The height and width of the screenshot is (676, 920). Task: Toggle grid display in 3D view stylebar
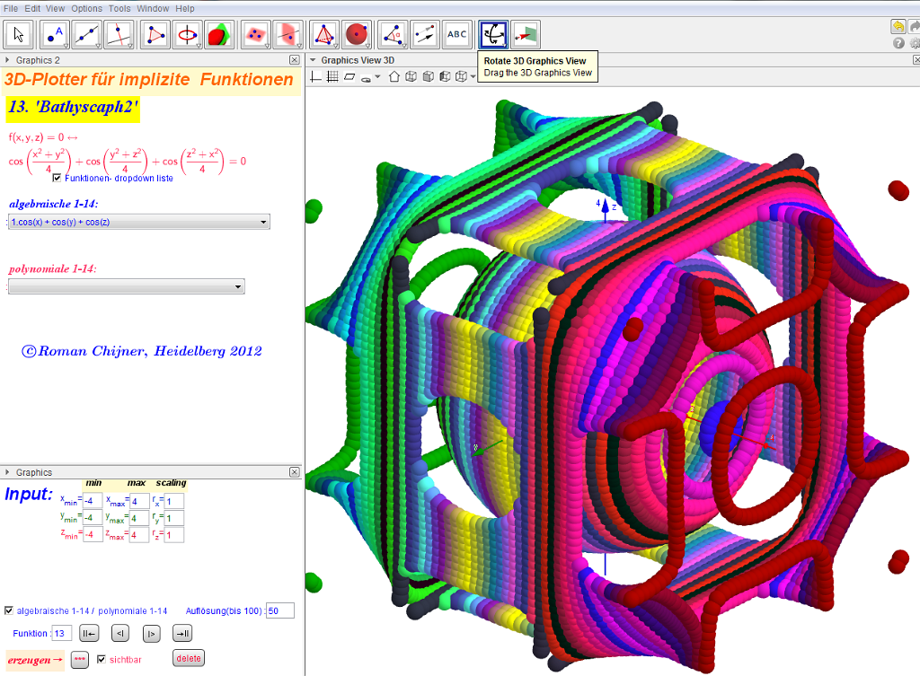(x=332, y=76)
